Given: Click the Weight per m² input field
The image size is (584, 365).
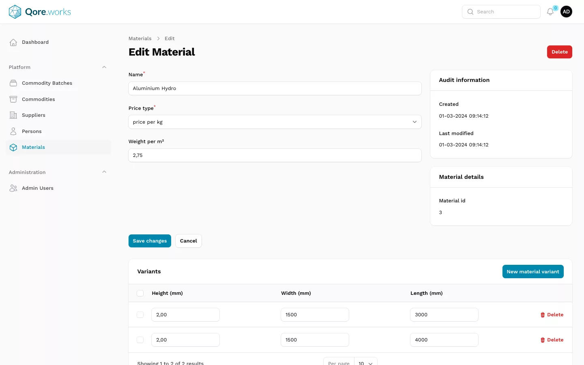Looking at the screenshot, I should coord(275,155).
